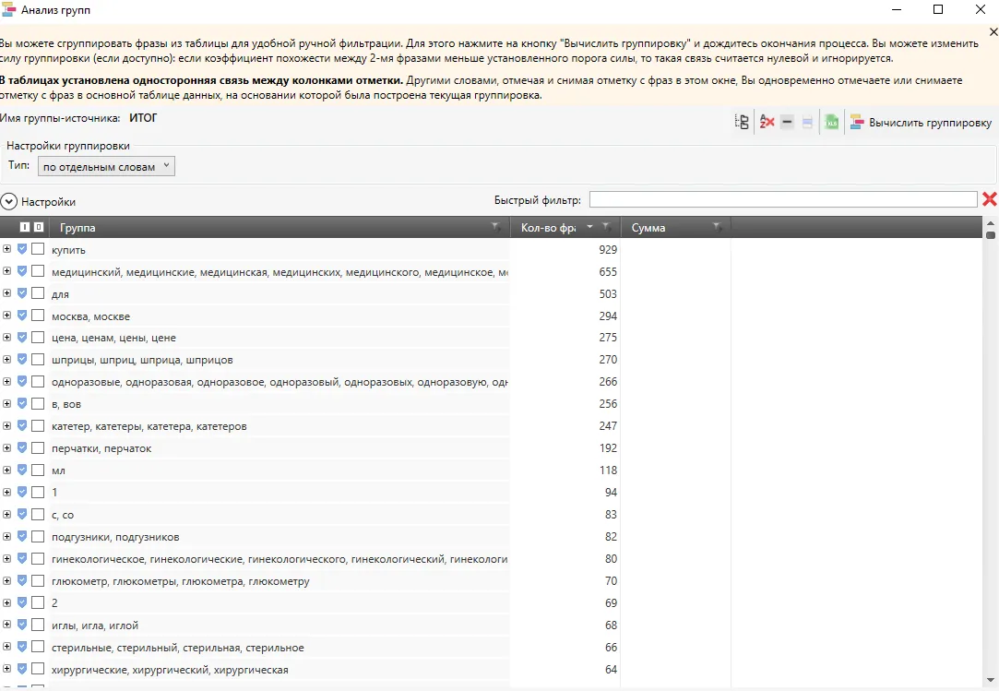Viewport: 999px width, 691px height.
Task: Close the orange info panel
Action: 993,32
